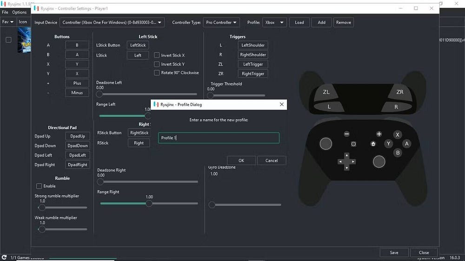Confirm profile name with OK

tap(241, 160)
